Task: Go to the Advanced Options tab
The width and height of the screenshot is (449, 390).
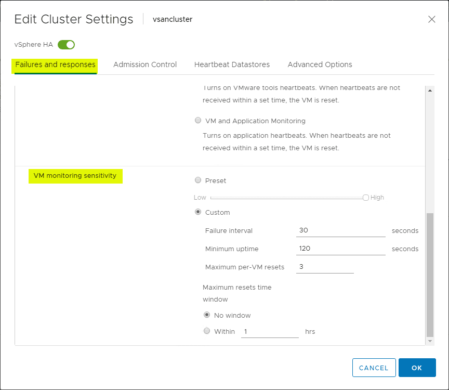Action: (x=320, y=64)
